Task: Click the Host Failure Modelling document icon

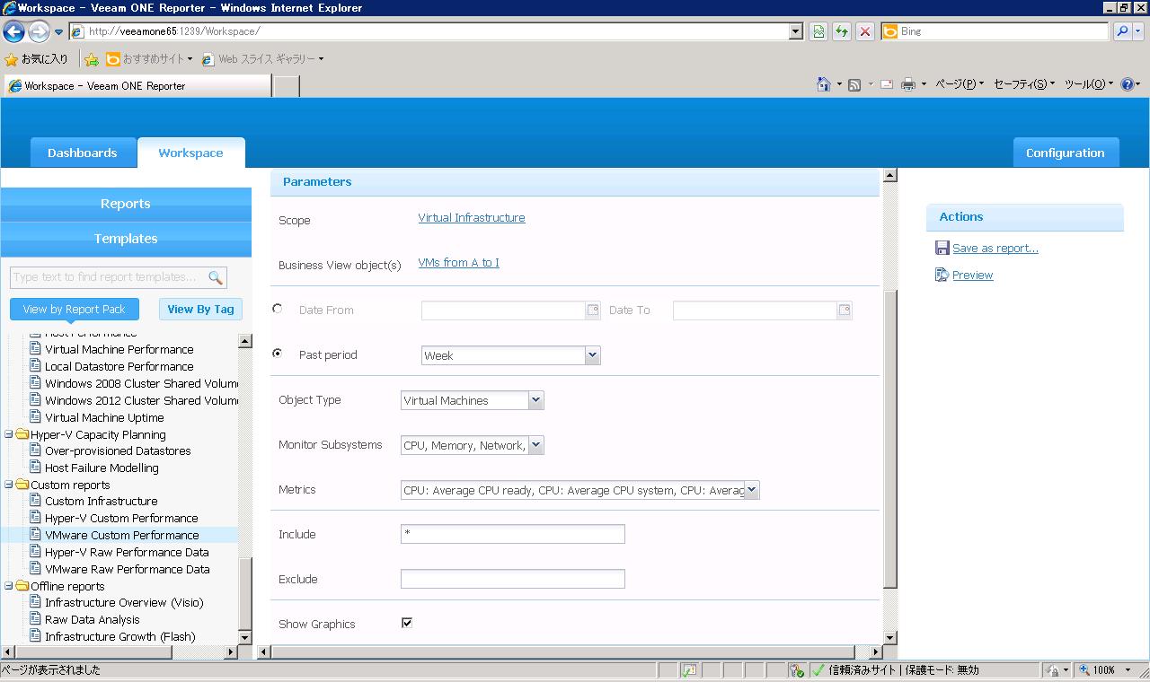Action: (x=36, y=468)
